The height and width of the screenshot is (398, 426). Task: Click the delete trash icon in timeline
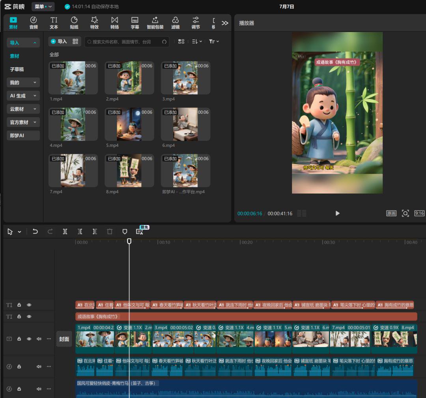coord(110,231)
